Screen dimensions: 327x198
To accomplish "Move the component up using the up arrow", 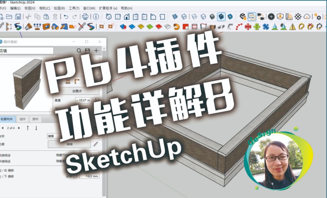I will pyautogui.click(x=28, y=128).
